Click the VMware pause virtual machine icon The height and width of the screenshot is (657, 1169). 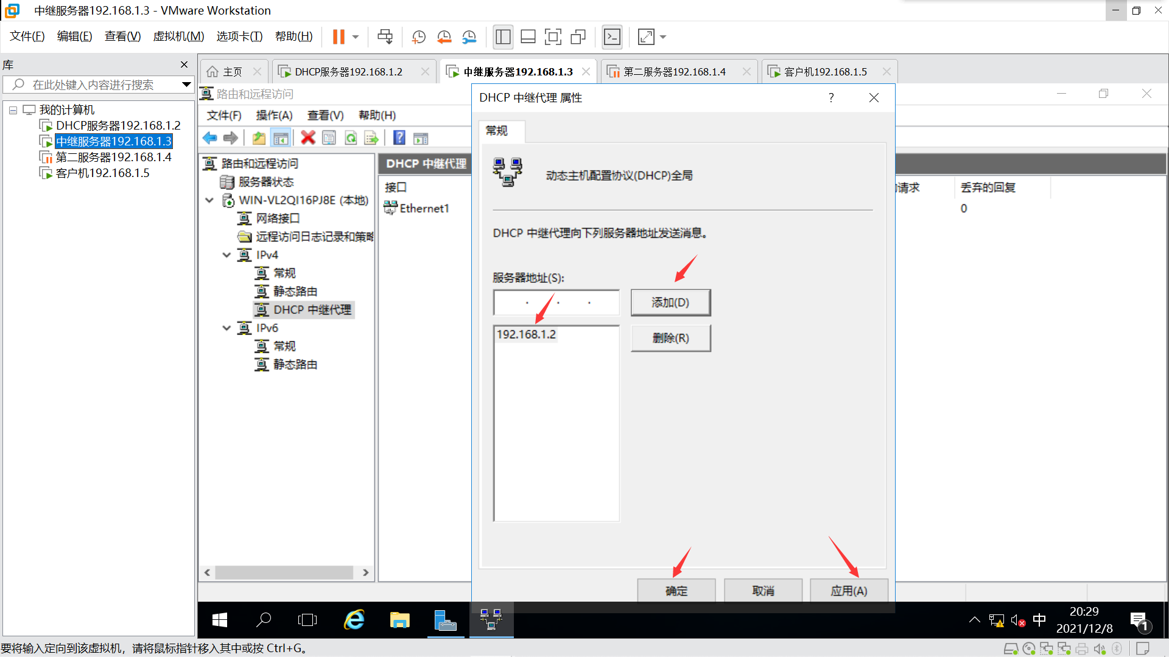(x=339, y=37)
